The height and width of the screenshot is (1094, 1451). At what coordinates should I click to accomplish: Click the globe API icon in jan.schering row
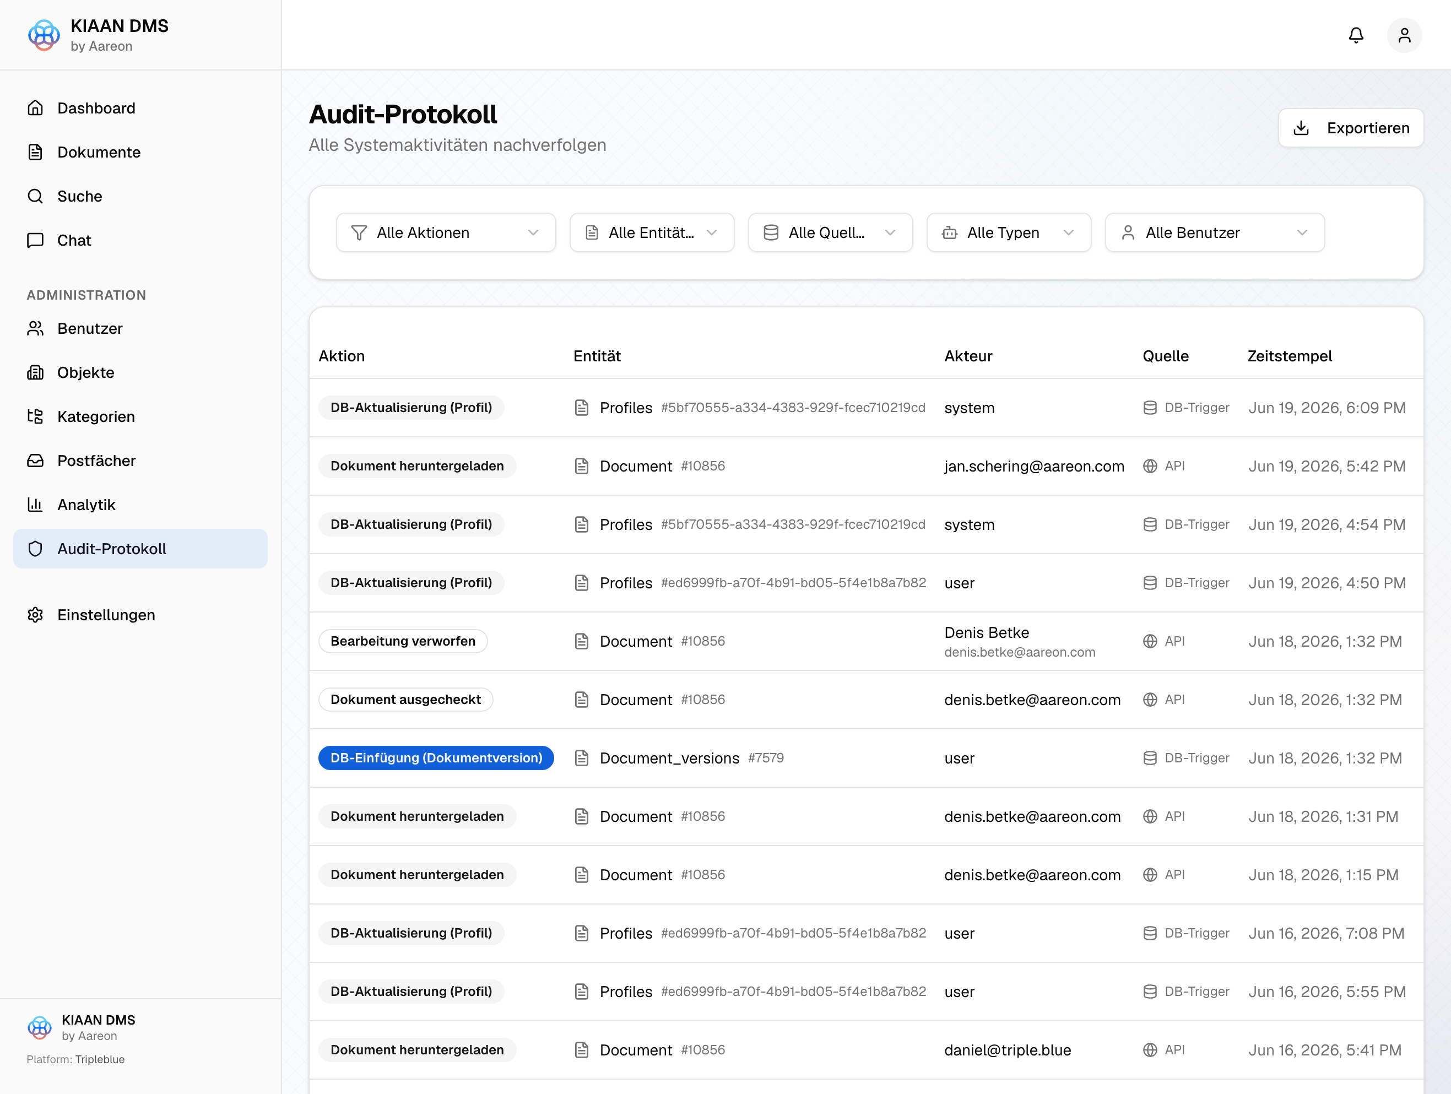1150,467
